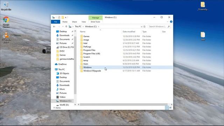Open pinned Documents in Quick access

pyautogui.click(x=64, y=39)
